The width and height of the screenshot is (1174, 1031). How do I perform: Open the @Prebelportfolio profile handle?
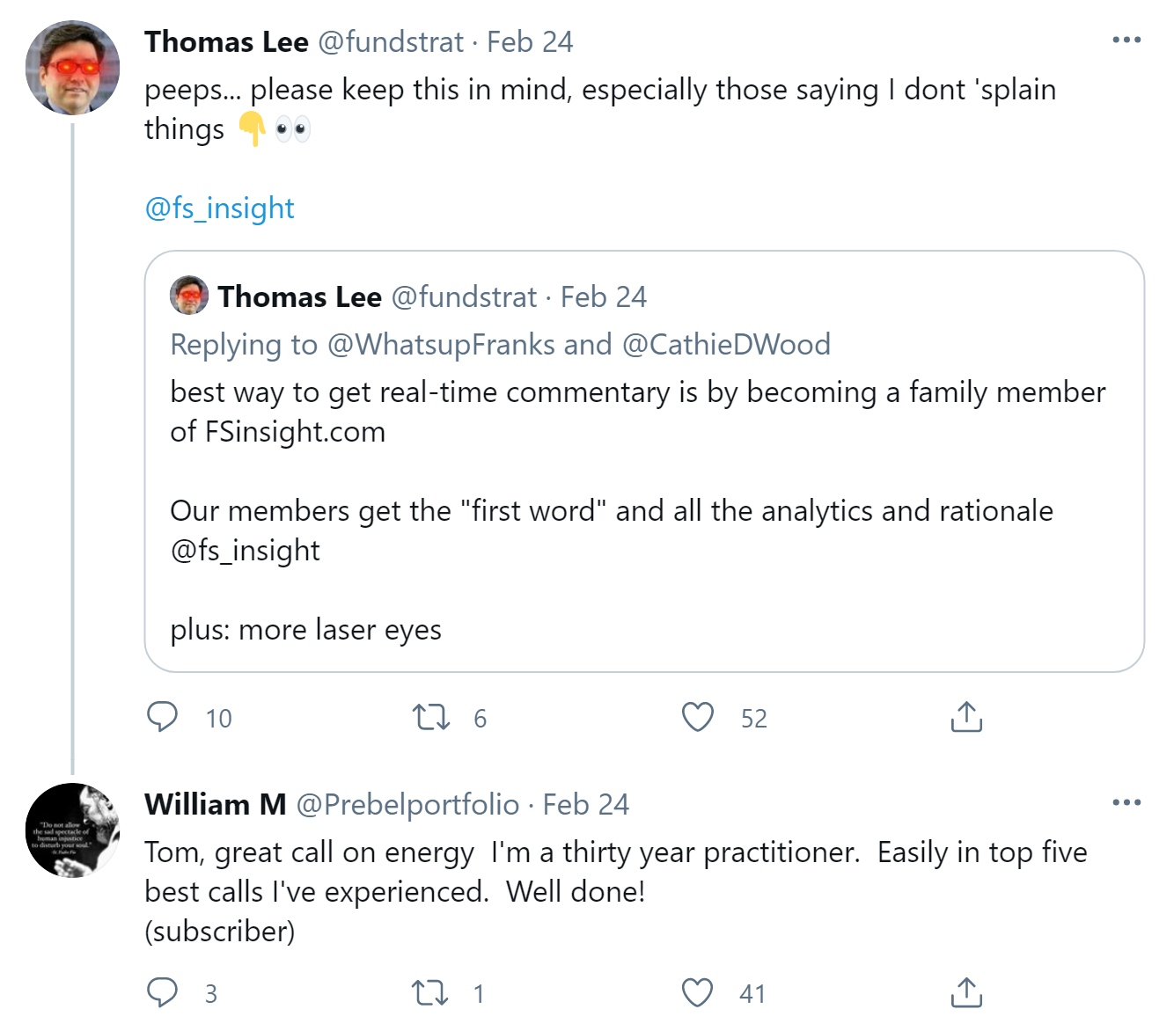(x=407, y=805)
